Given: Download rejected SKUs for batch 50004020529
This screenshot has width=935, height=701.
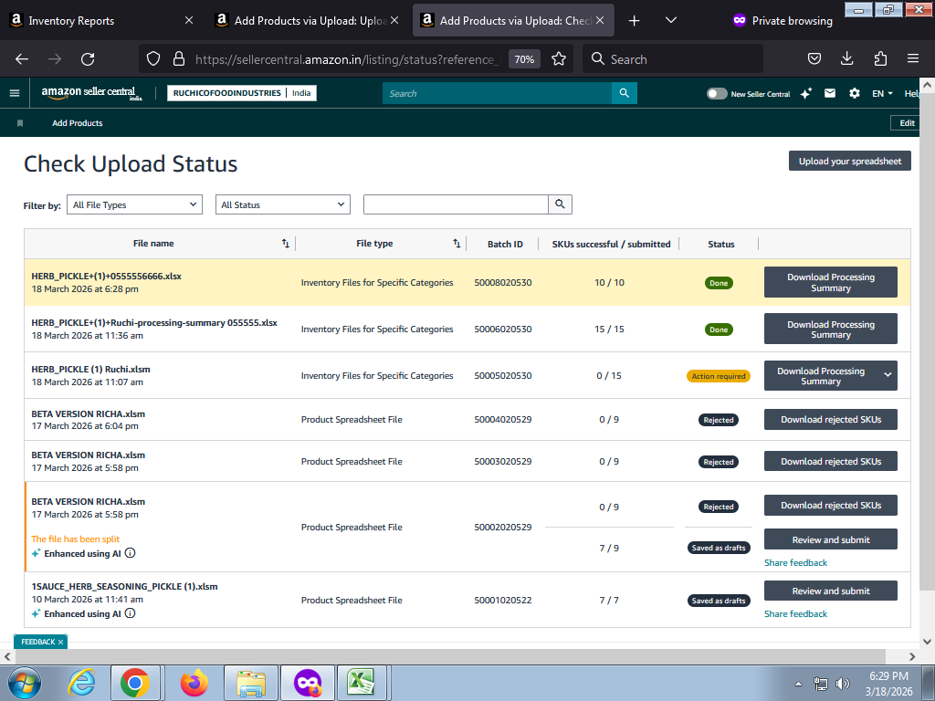Looking at the screenshot, I should [x=831, y=419].
